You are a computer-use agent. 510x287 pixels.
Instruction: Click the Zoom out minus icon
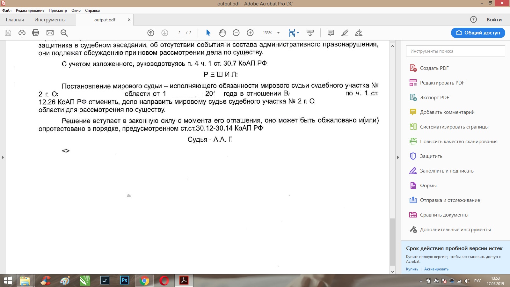236,33
